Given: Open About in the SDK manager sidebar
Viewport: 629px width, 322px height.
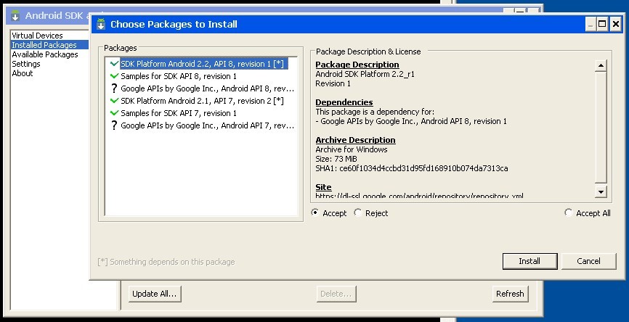Looking at the screenshot, I should coord(23,73).
